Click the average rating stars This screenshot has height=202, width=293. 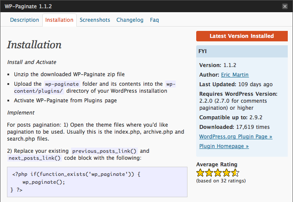(x=218, y=173)
